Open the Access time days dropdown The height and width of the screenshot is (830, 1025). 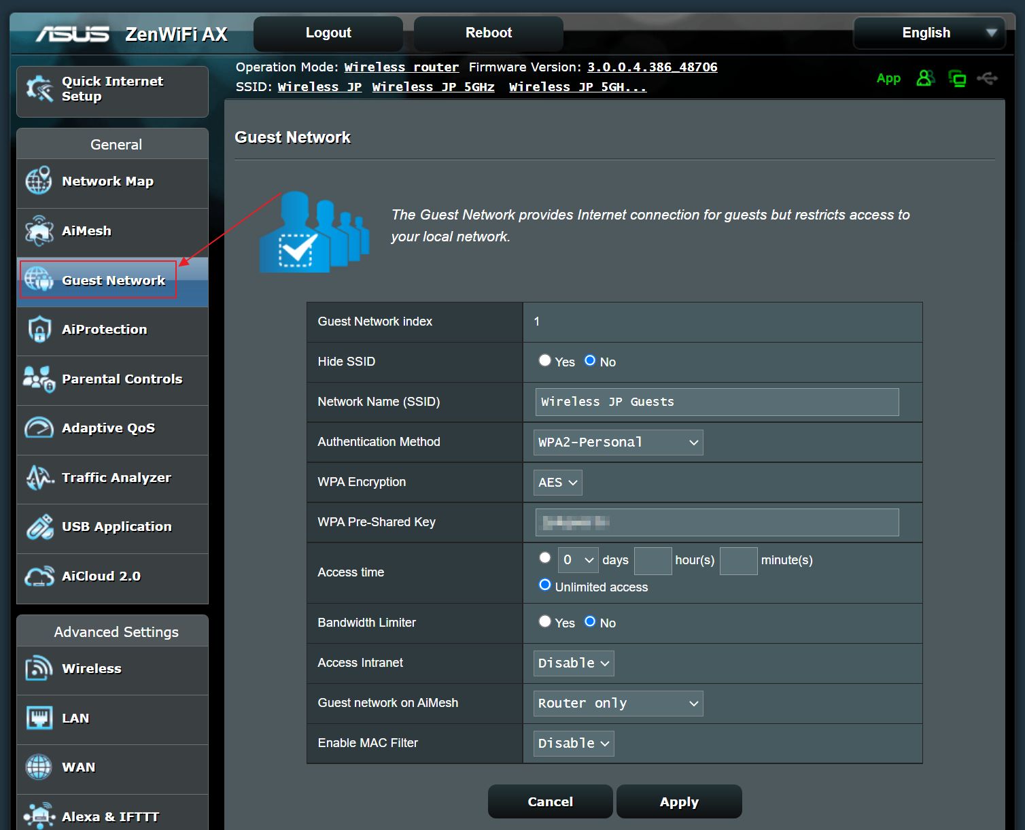pyautogui.click(x=578, y=561)
